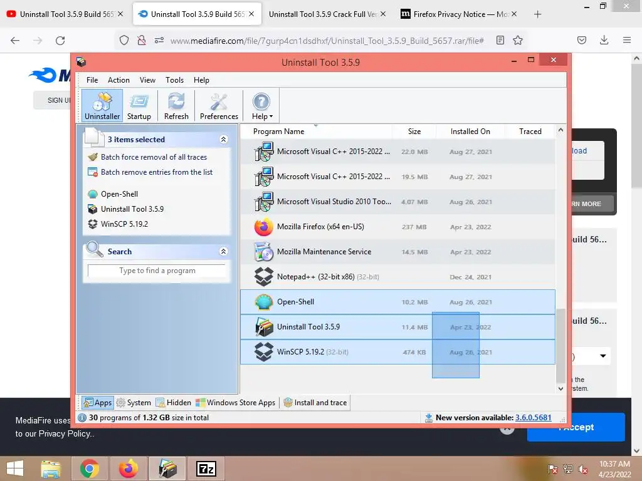Focus the 'Type to find a program' field
The image size is (642, 481).
click(x=157, y=271)
